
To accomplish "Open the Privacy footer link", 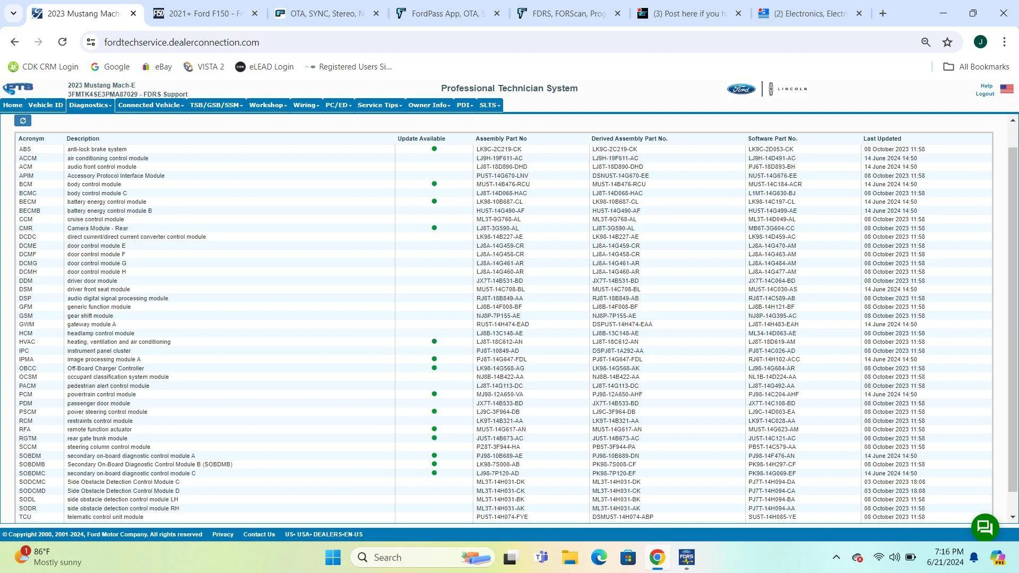I will point(223,534).
